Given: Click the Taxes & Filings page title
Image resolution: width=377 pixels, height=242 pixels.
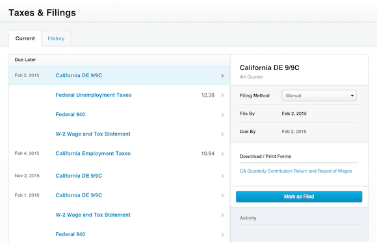Looking at the screenshot, I should coord(42,13).
